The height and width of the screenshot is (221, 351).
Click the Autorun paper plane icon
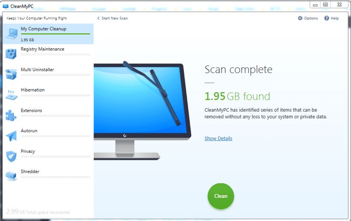click(x=11, y=136)
